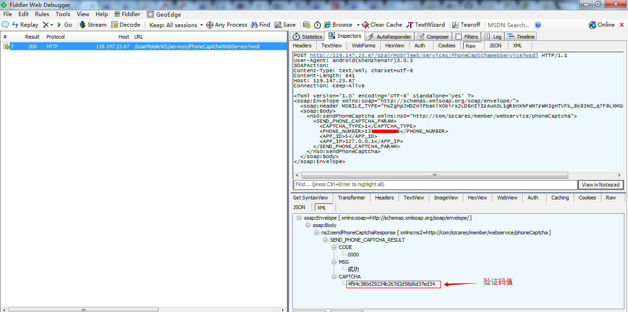The height and width of the screenshot is (312, 628).
Task: Toggle Stream mode in toolbar
Action: [x=93, y=25]
